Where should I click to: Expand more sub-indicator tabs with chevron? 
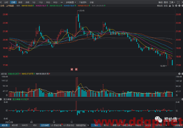tap(88, 125)
